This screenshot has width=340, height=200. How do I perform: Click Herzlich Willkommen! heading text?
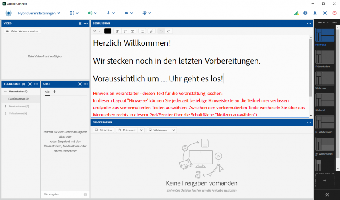click(132, 43)
